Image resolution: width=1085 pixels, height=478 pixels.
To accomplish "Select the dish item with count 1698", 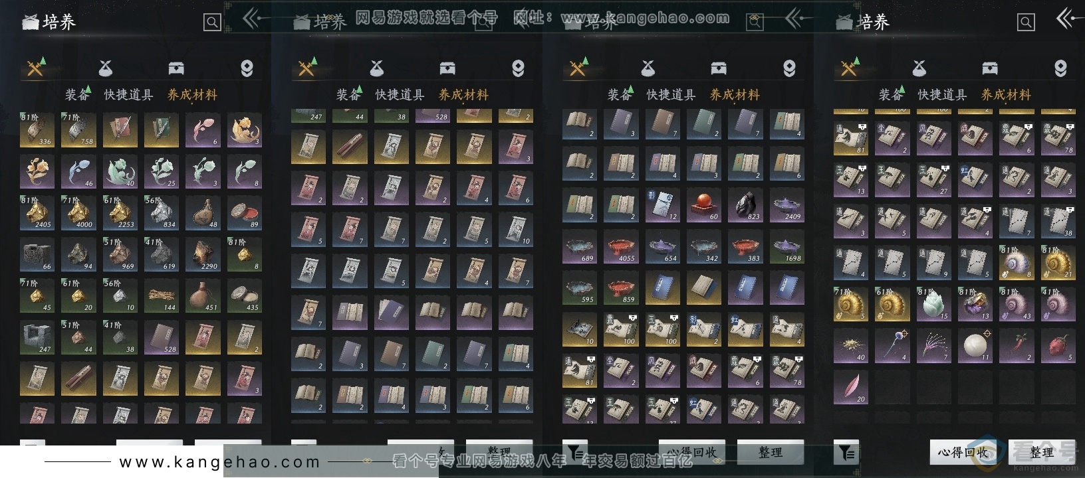I will coord(787,246).
